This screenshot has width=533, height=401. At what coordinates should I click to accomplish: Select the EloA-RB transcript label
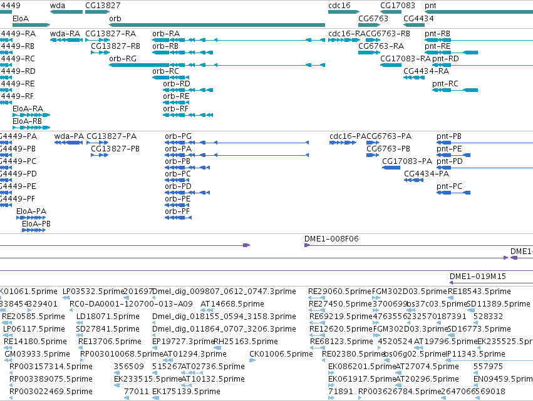point(27,121)
